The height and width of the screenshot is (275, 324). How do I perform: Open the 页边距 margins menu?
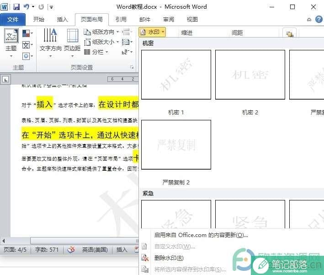pyautogui.click(x=72, y=43)
